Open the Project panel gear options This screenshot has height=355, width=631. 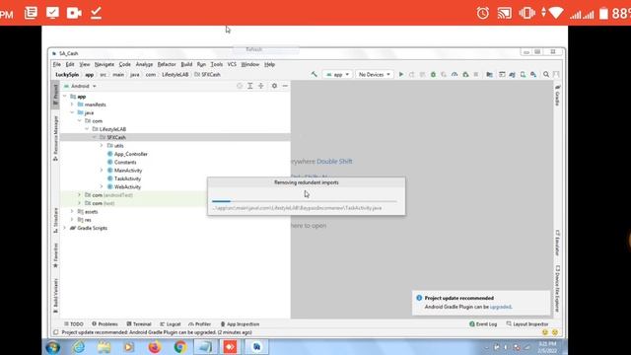pyautogui.click(x=274, y=86)
